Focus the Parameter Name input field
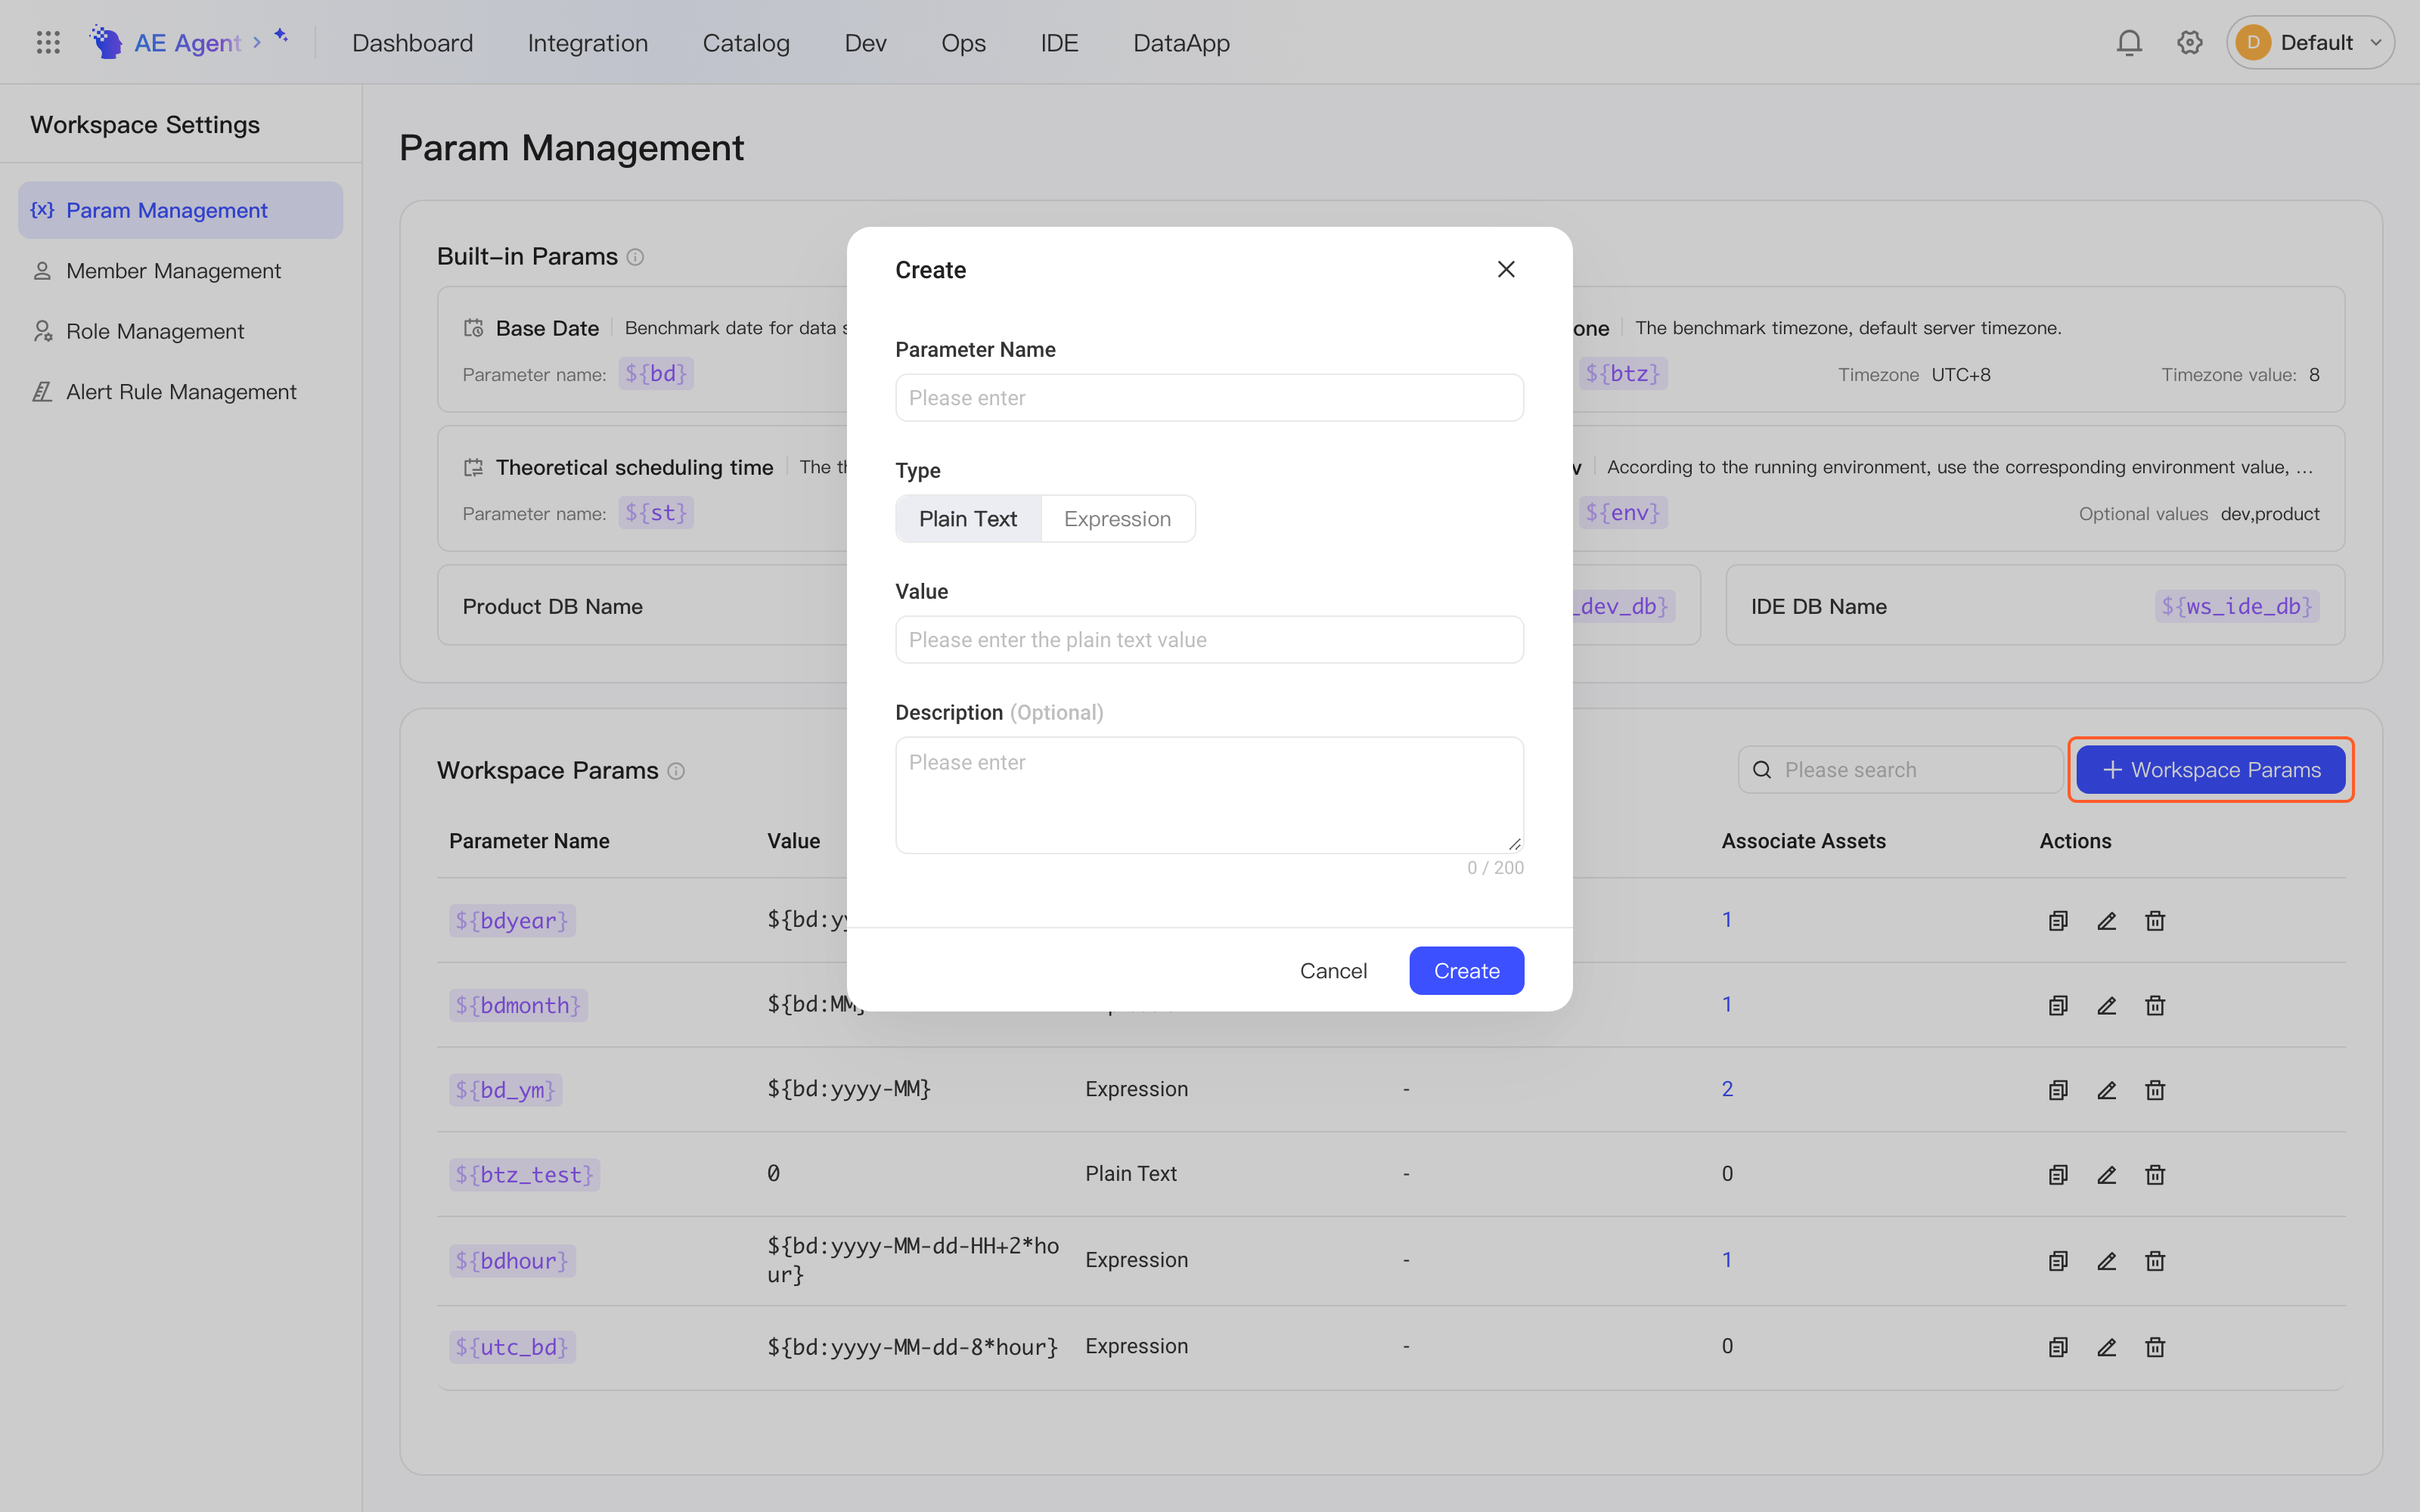This screenshot has height=1512, width=2420. [1209, 398]
